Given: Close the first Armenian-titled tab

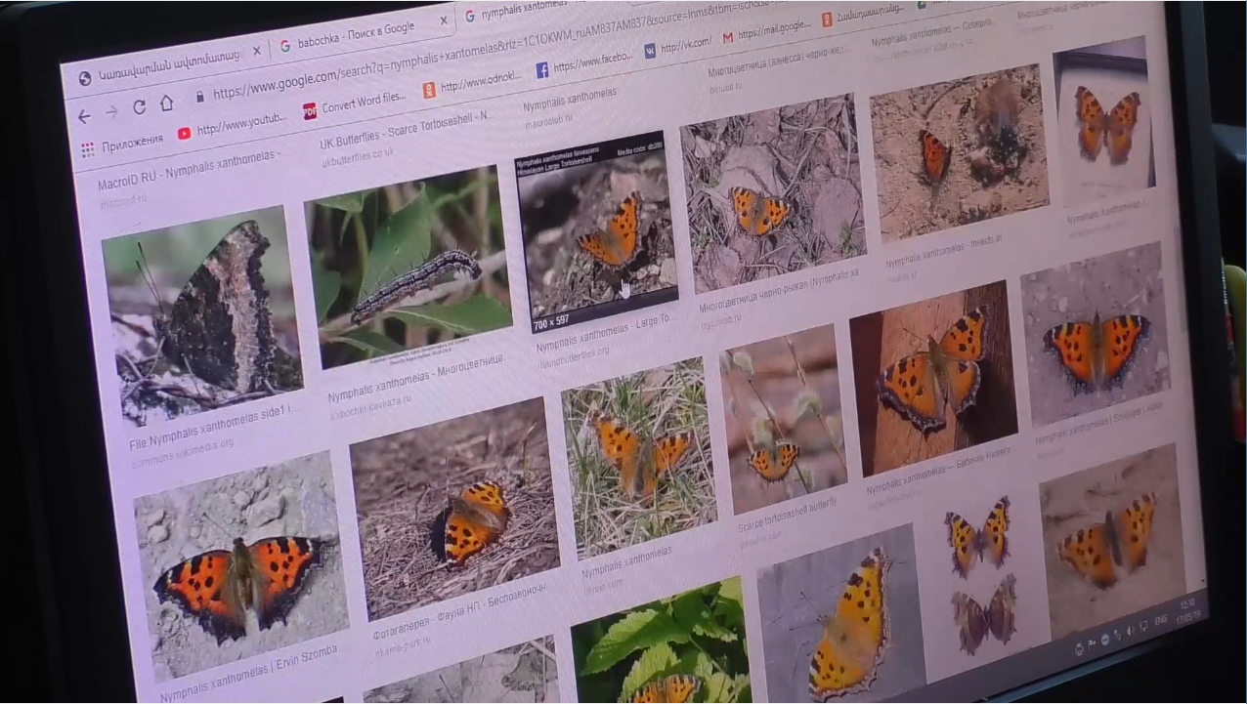Looking at the screenshot, I should [x=257, y=51].
